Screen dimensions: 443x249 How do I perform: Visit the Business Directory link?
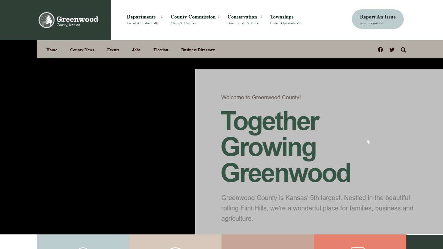pyautogui.click(x=198, y=50)
